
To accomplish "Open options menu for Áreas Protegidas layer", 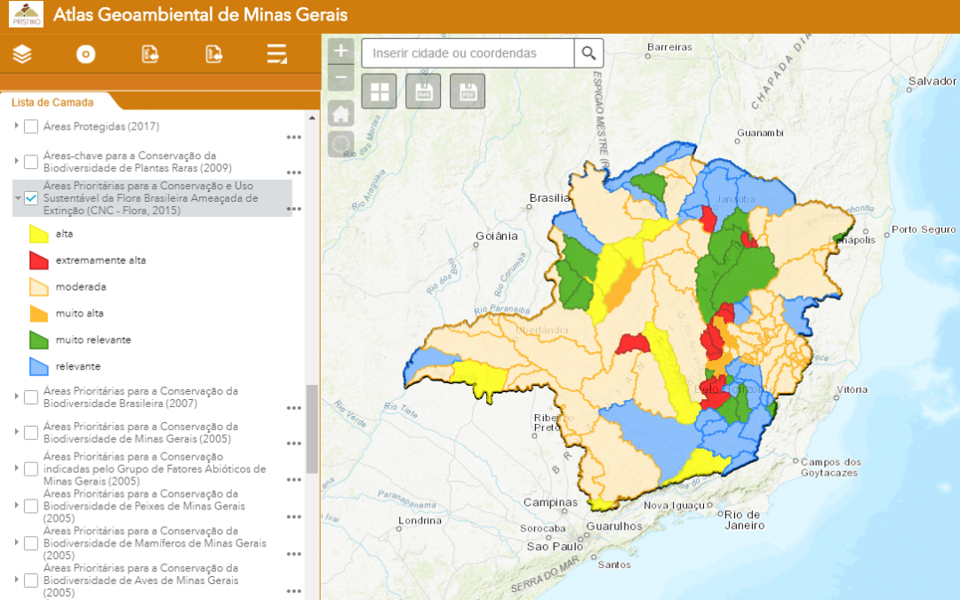I will point(294,138).
